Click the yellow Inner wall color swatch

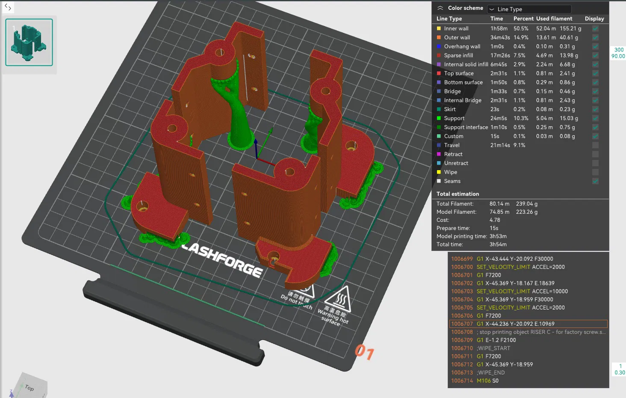pos(439,29)
